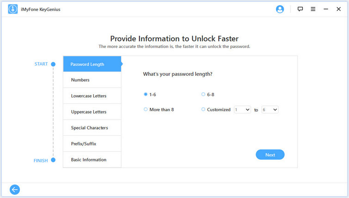
Task: Click the START progress dot
Action: pos(53,64)
